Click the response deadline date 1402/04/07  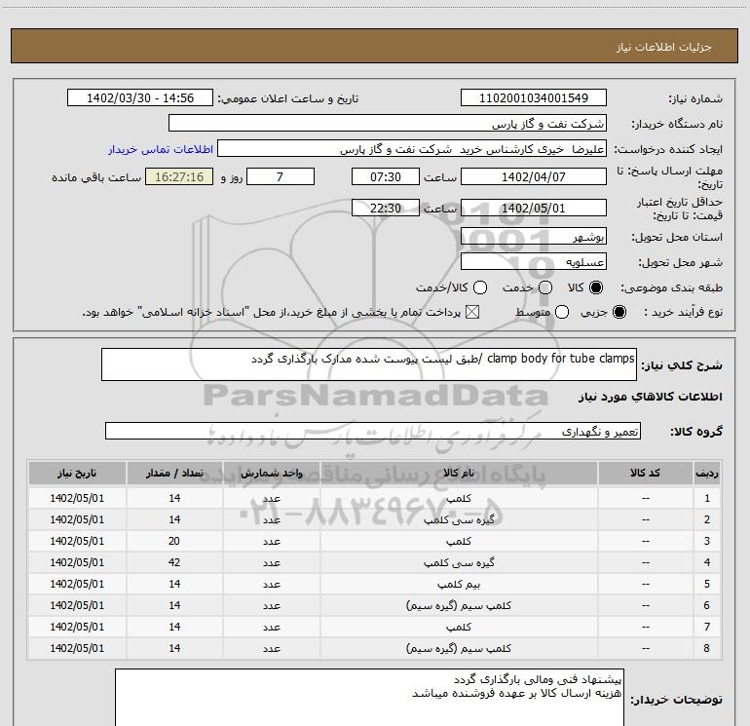tap(534, 177)
